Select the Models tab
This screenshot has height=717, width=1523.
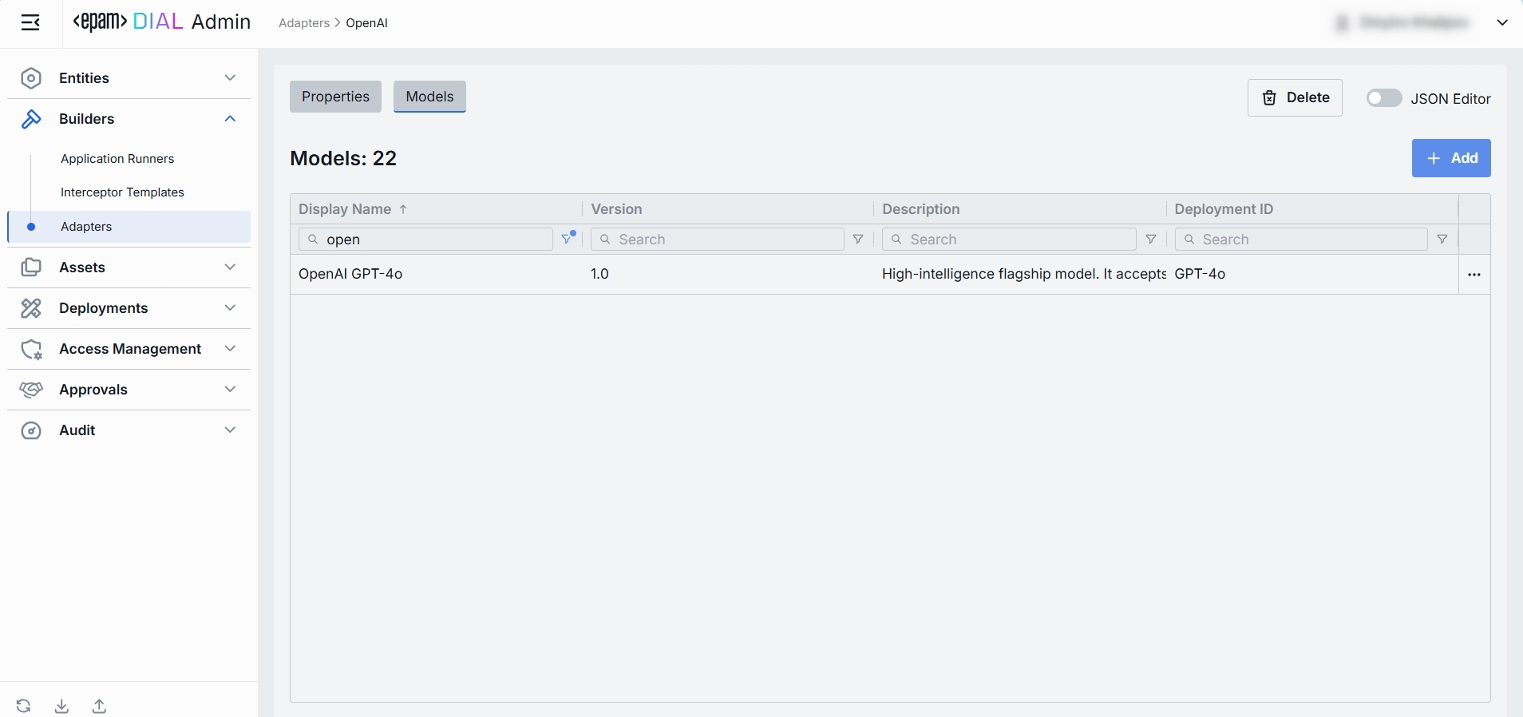(x=429, y=97)
